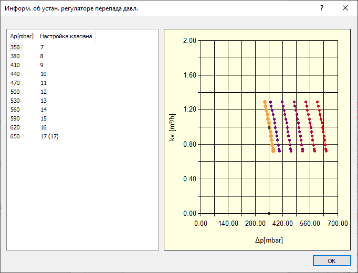358x273 pixels.
Task: Click the Δp[mbar] column header
Action: pyautogui.click(x=22, y=36)
